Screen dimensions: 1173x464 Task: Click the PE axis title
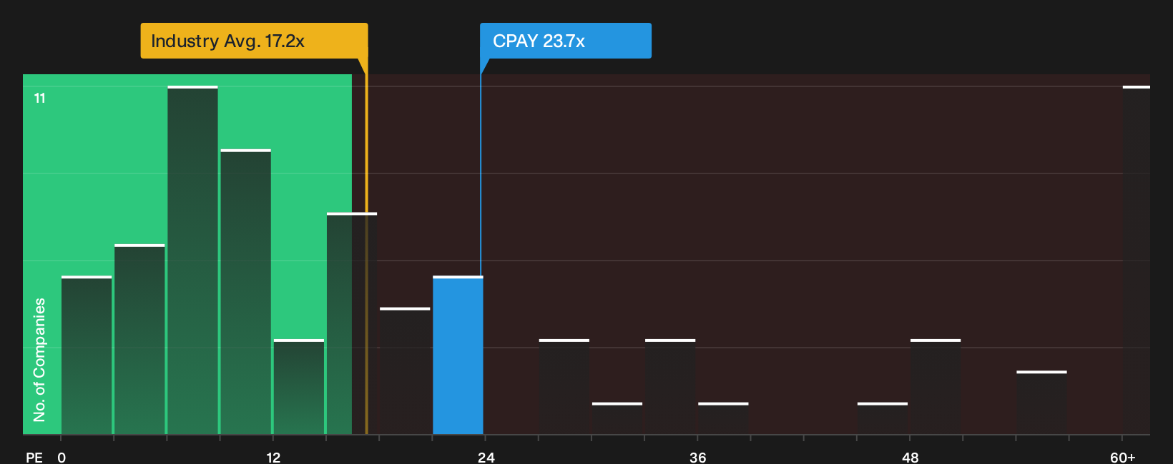(x=34, y=457)
